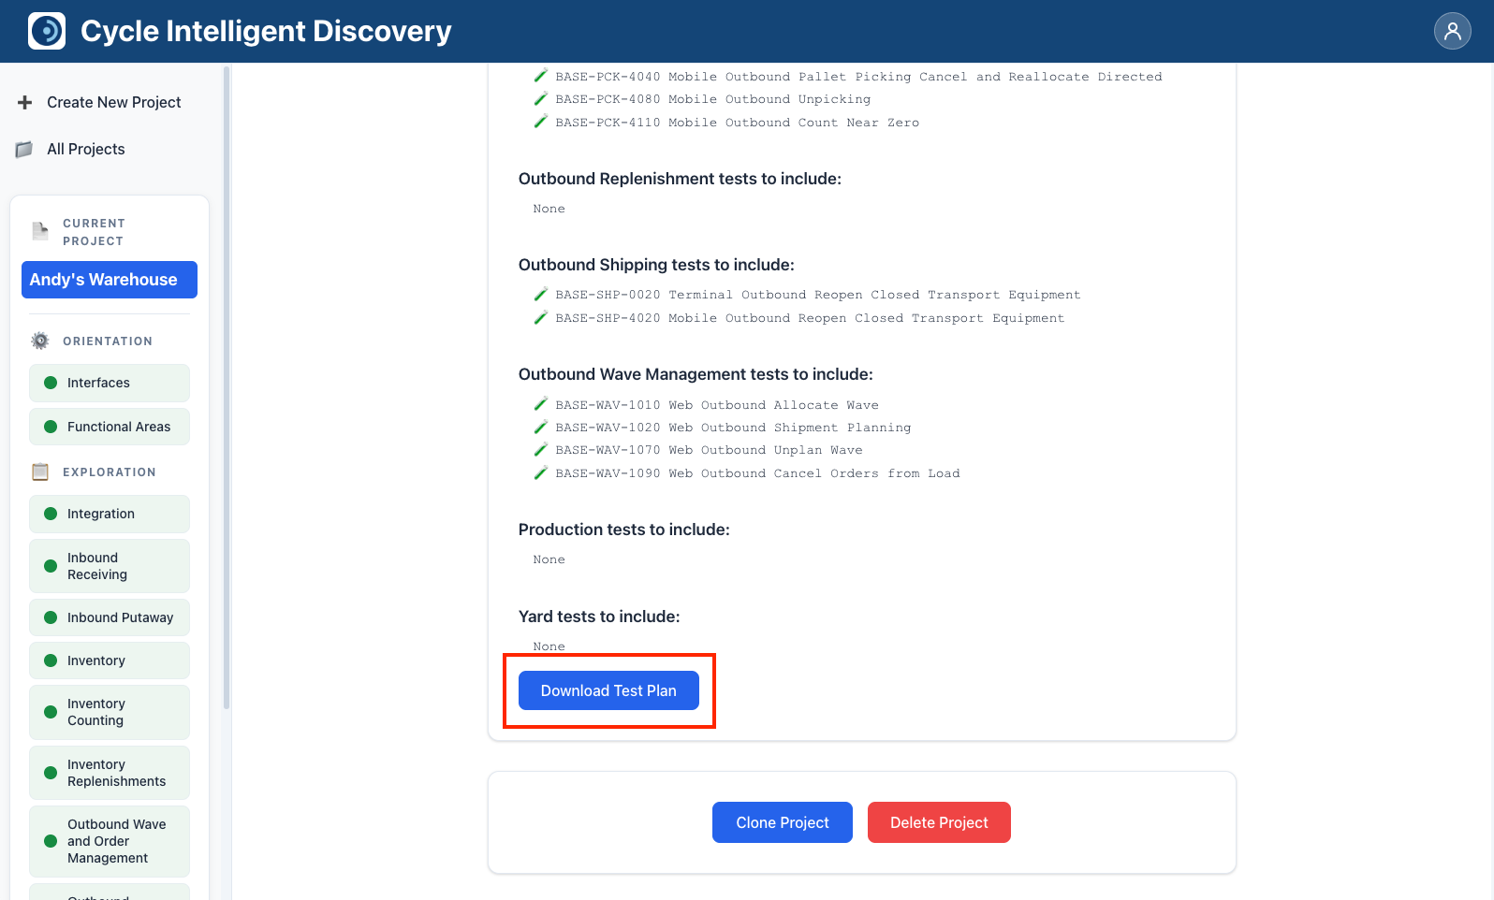Click the gear icon next to Orientation
1494x900 pixels.
(x=40, y=341)
